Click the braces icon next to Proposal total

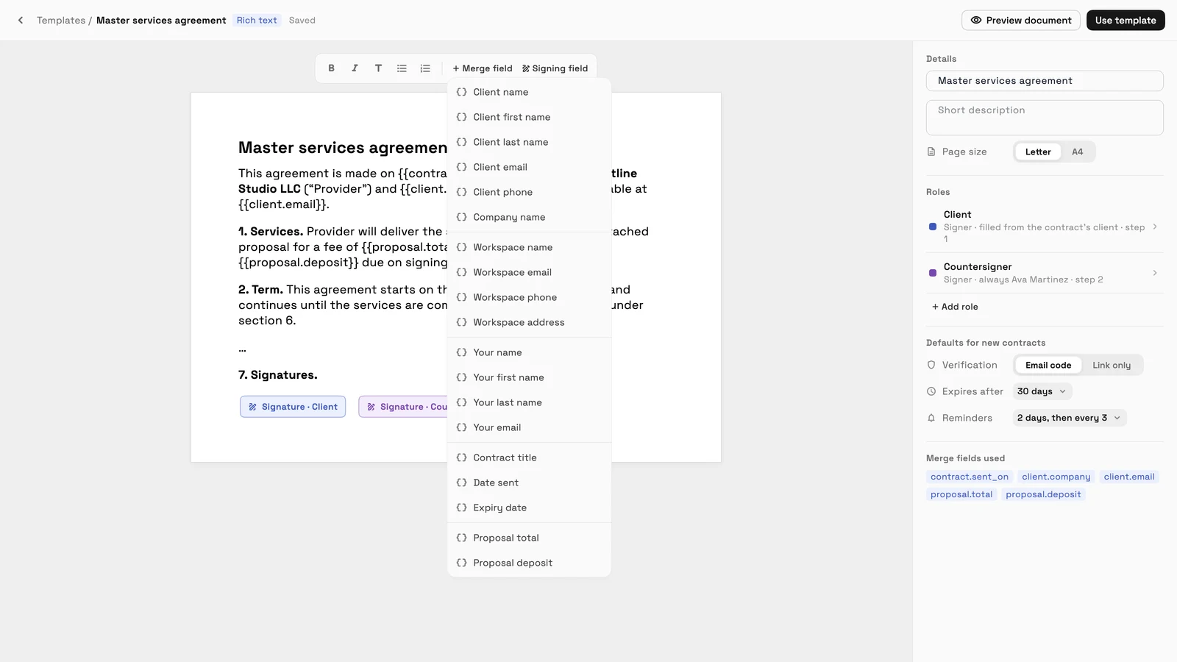[x=461, y=538]
